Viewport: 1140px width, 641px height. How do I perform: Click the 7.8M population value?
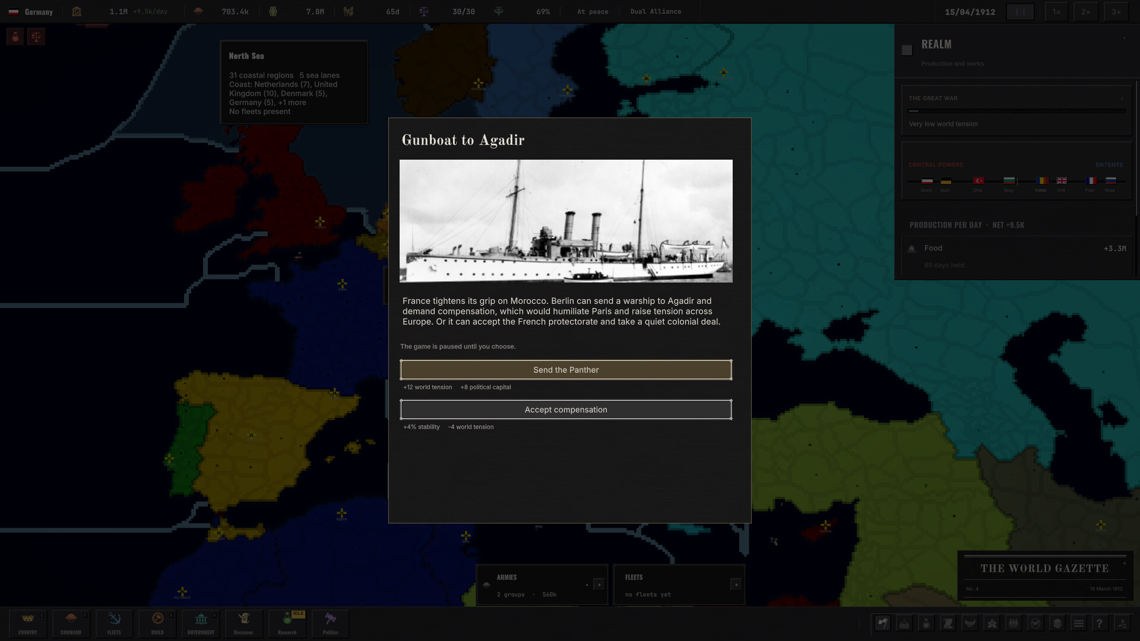(315, 12)
